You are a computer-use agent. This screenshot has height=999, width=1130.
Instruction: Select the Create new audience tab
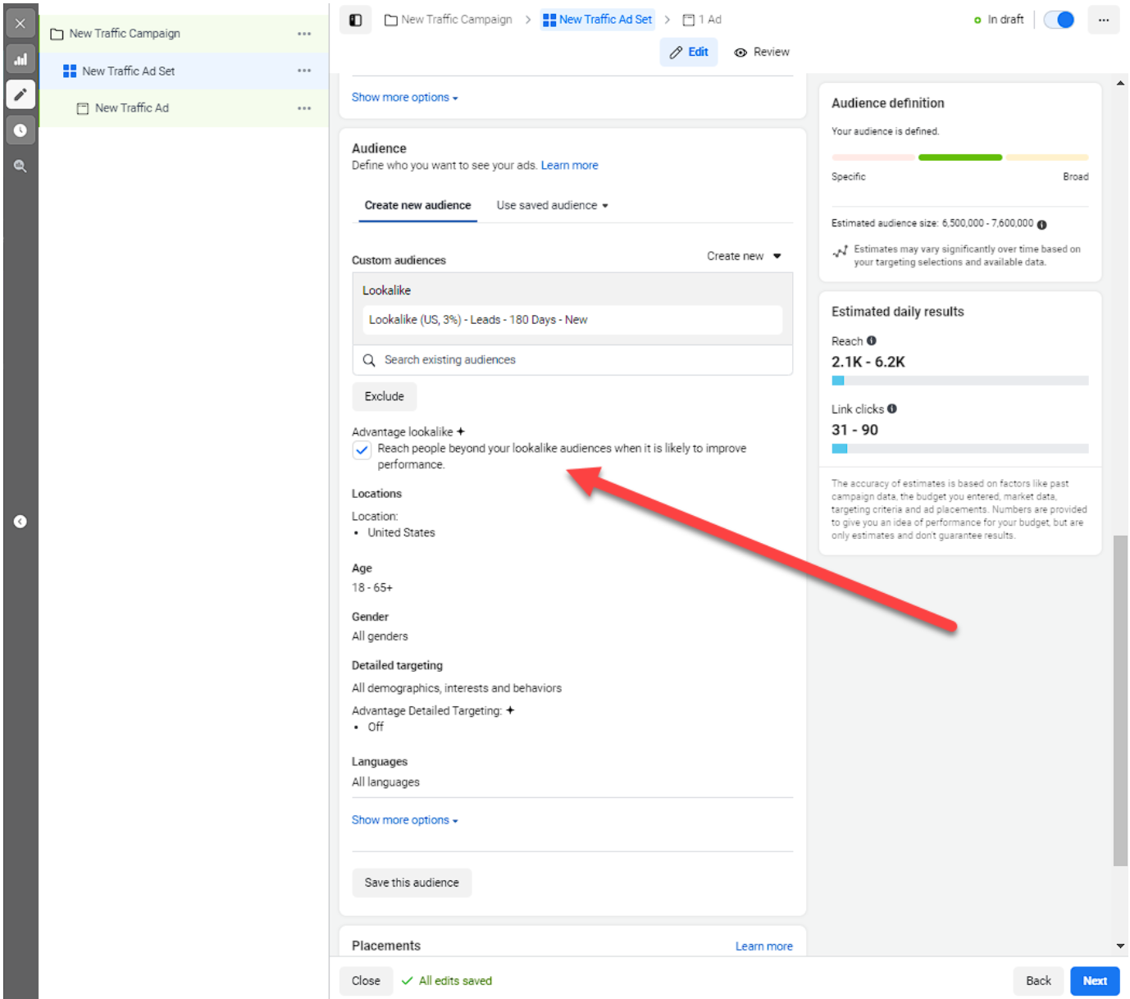(417, 206)
